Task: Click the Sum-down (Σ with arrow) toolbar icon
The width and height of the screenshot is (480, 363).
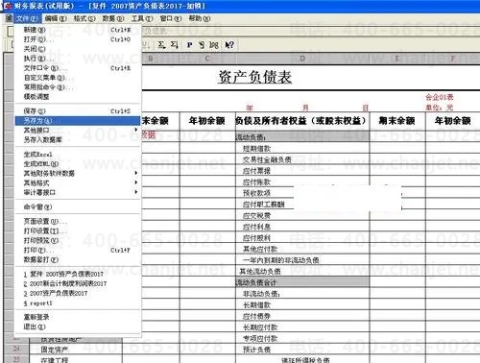Action: click(175, 45)
